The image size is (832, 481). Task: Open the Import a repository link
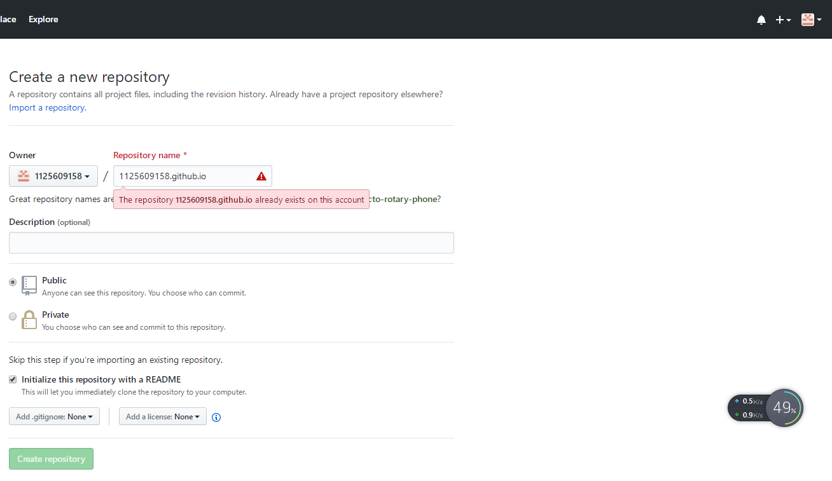click(46, 107)
